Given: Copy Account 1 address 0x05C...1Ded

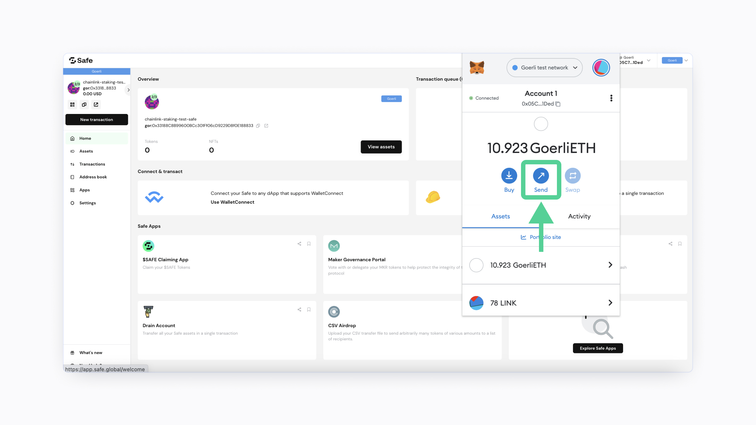Looking at the screenshot, I should (558, 104).
